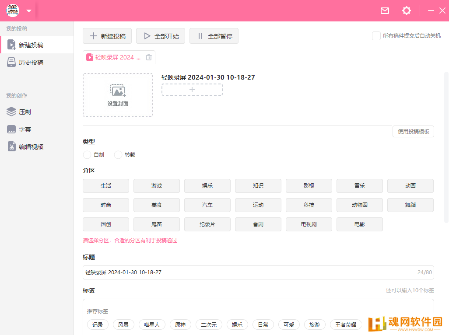Image resolution: width=449 pixels, height=335 pixels.
Task: Click the 标题 title input field
Action: 249,272
